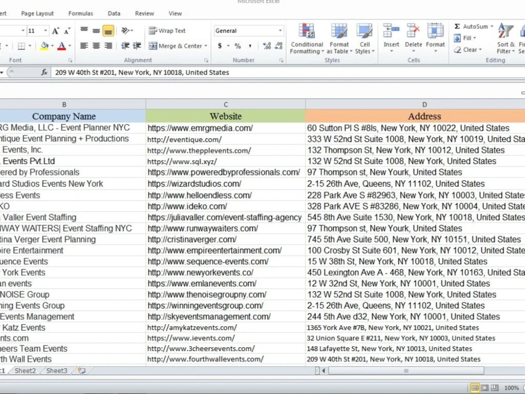Open Borders dropdown arrow
Screen dimensions: 525x394
30,46
